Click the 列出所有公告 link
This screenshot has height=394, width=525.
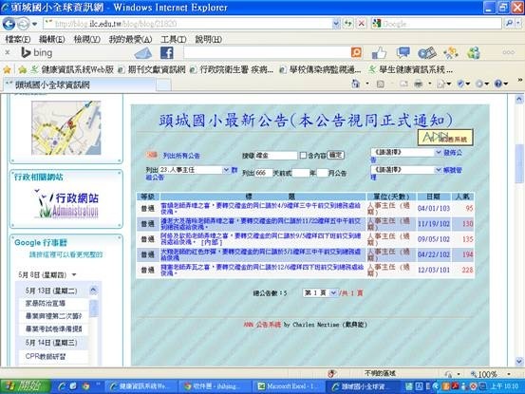coord(181,156)
